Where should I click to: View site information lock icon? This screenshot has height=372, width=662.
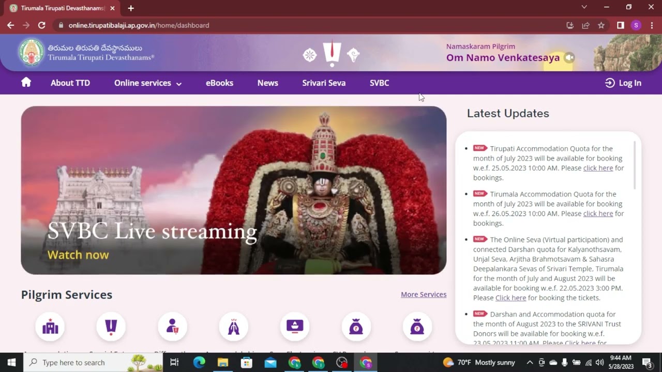pyautogui.click(x=61, y=25)
